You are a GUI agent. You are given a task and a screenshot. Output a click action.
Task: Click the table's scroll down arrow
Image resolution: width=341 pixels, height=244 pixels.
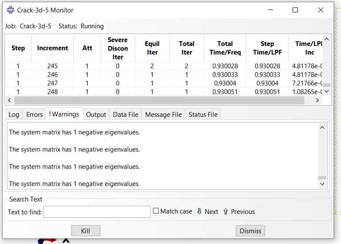(x=326, y=92)
